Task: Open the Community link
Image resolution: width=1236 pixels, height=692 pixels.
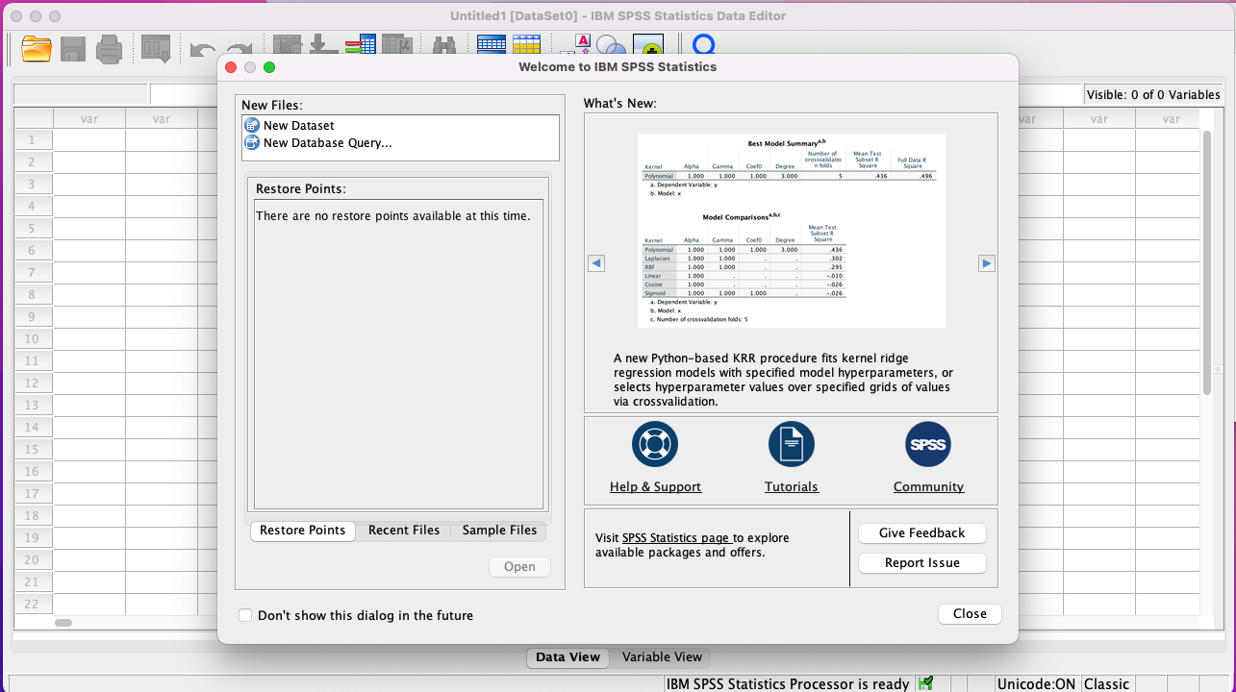Action: (x=928, y=487)
